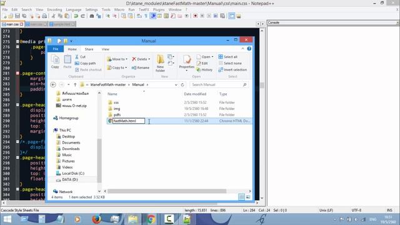The width and height of the screenshot is (400, 225).
Task: Click Notepad++ Save toolbar icon
Action: point(17,16)
